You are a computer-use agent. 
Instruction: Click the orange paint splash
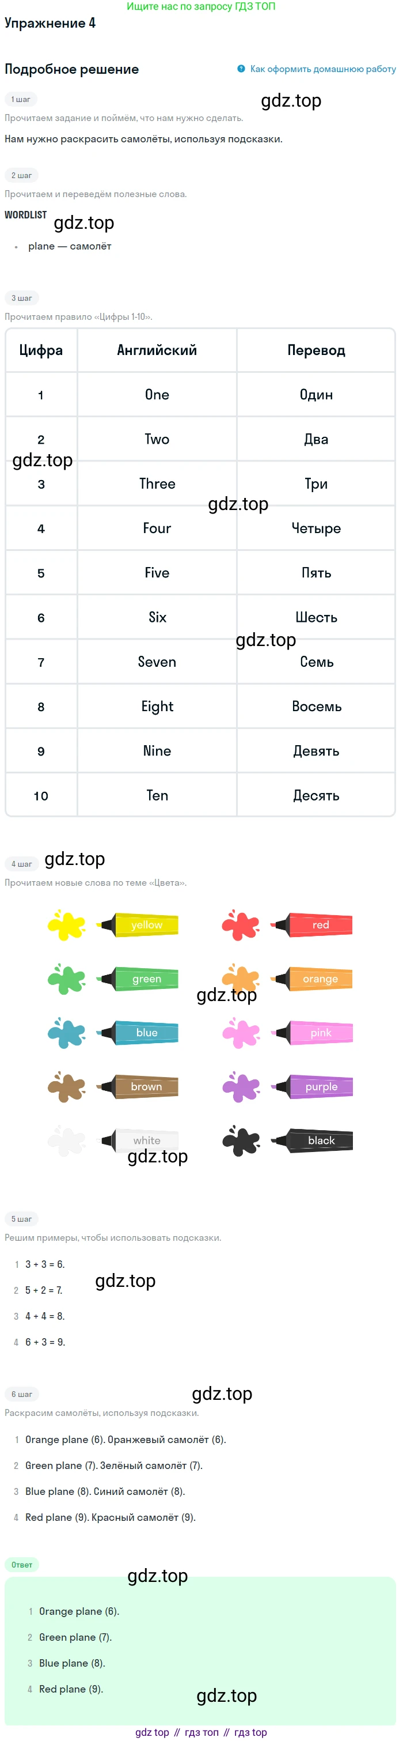240,977
